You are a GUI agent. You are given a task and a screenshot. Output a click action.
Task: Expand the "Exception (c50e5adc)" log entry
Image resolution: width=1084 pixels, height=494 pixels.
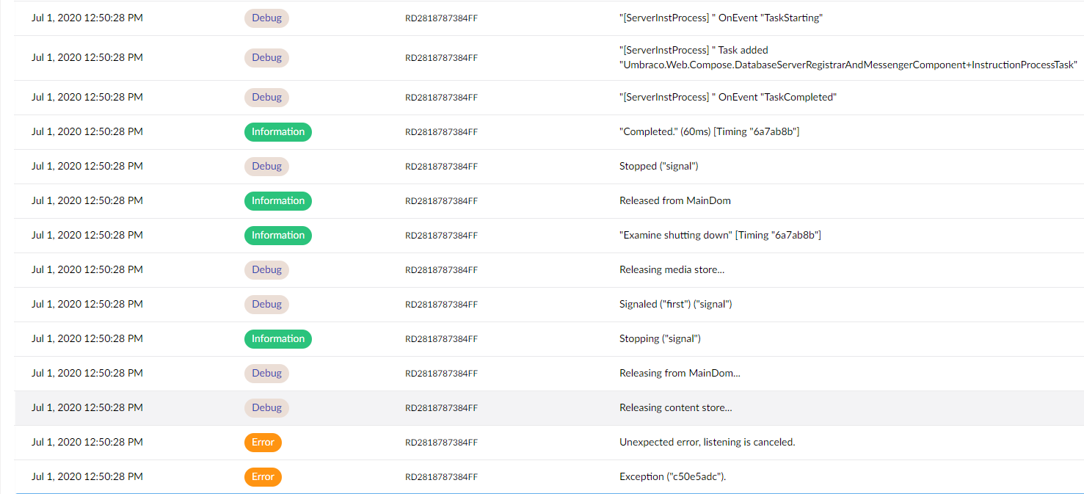673,476
